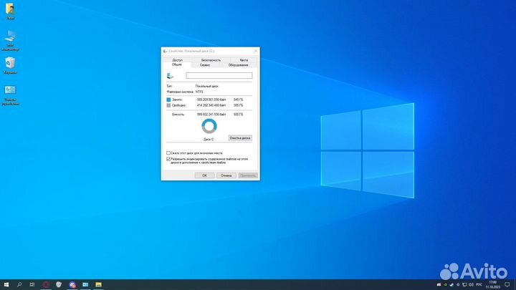Select the user folder desktop icon
This screenshot has height=290, width=516.
coord(10,11)
